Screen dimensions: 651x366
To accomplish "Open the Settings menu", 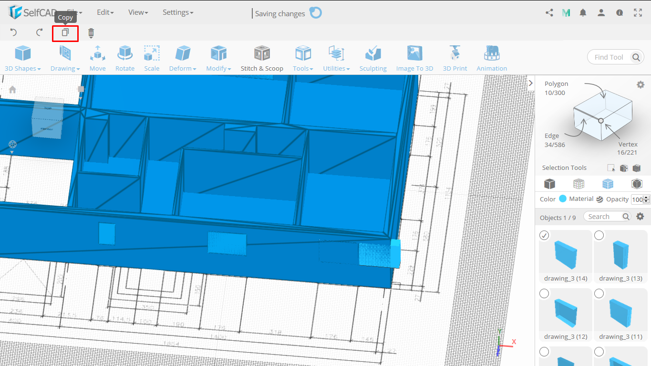I will [x=178, y=12].
